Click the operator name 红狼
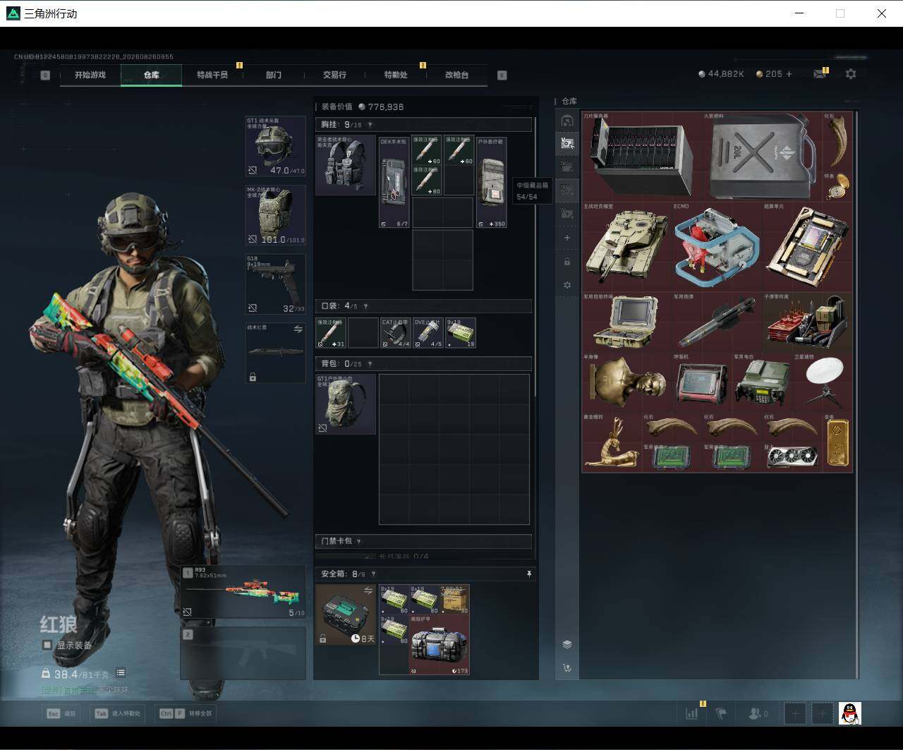This screenshot has height=750, width=903. (59, 624)
